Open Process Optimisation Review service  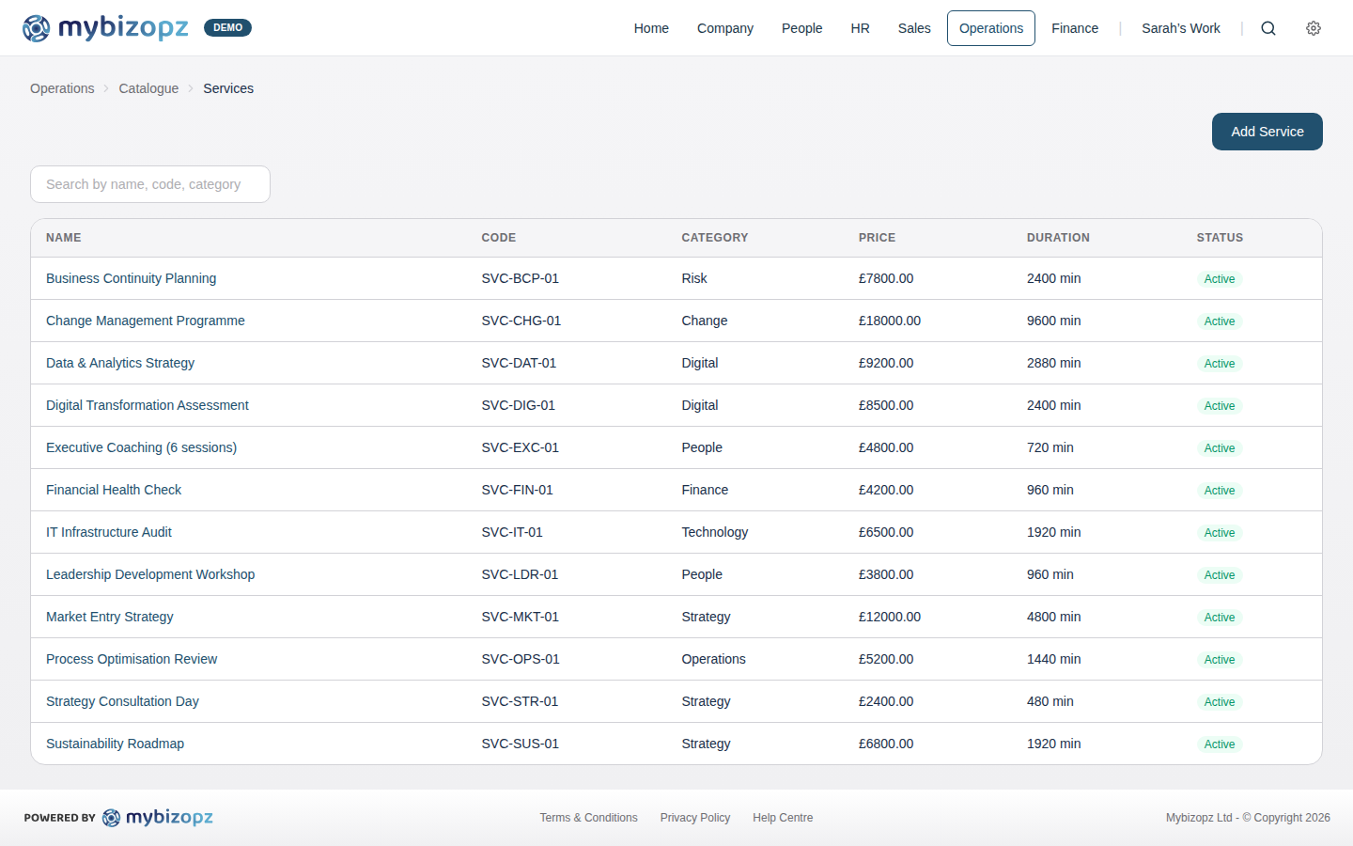(x=132, y=659)
